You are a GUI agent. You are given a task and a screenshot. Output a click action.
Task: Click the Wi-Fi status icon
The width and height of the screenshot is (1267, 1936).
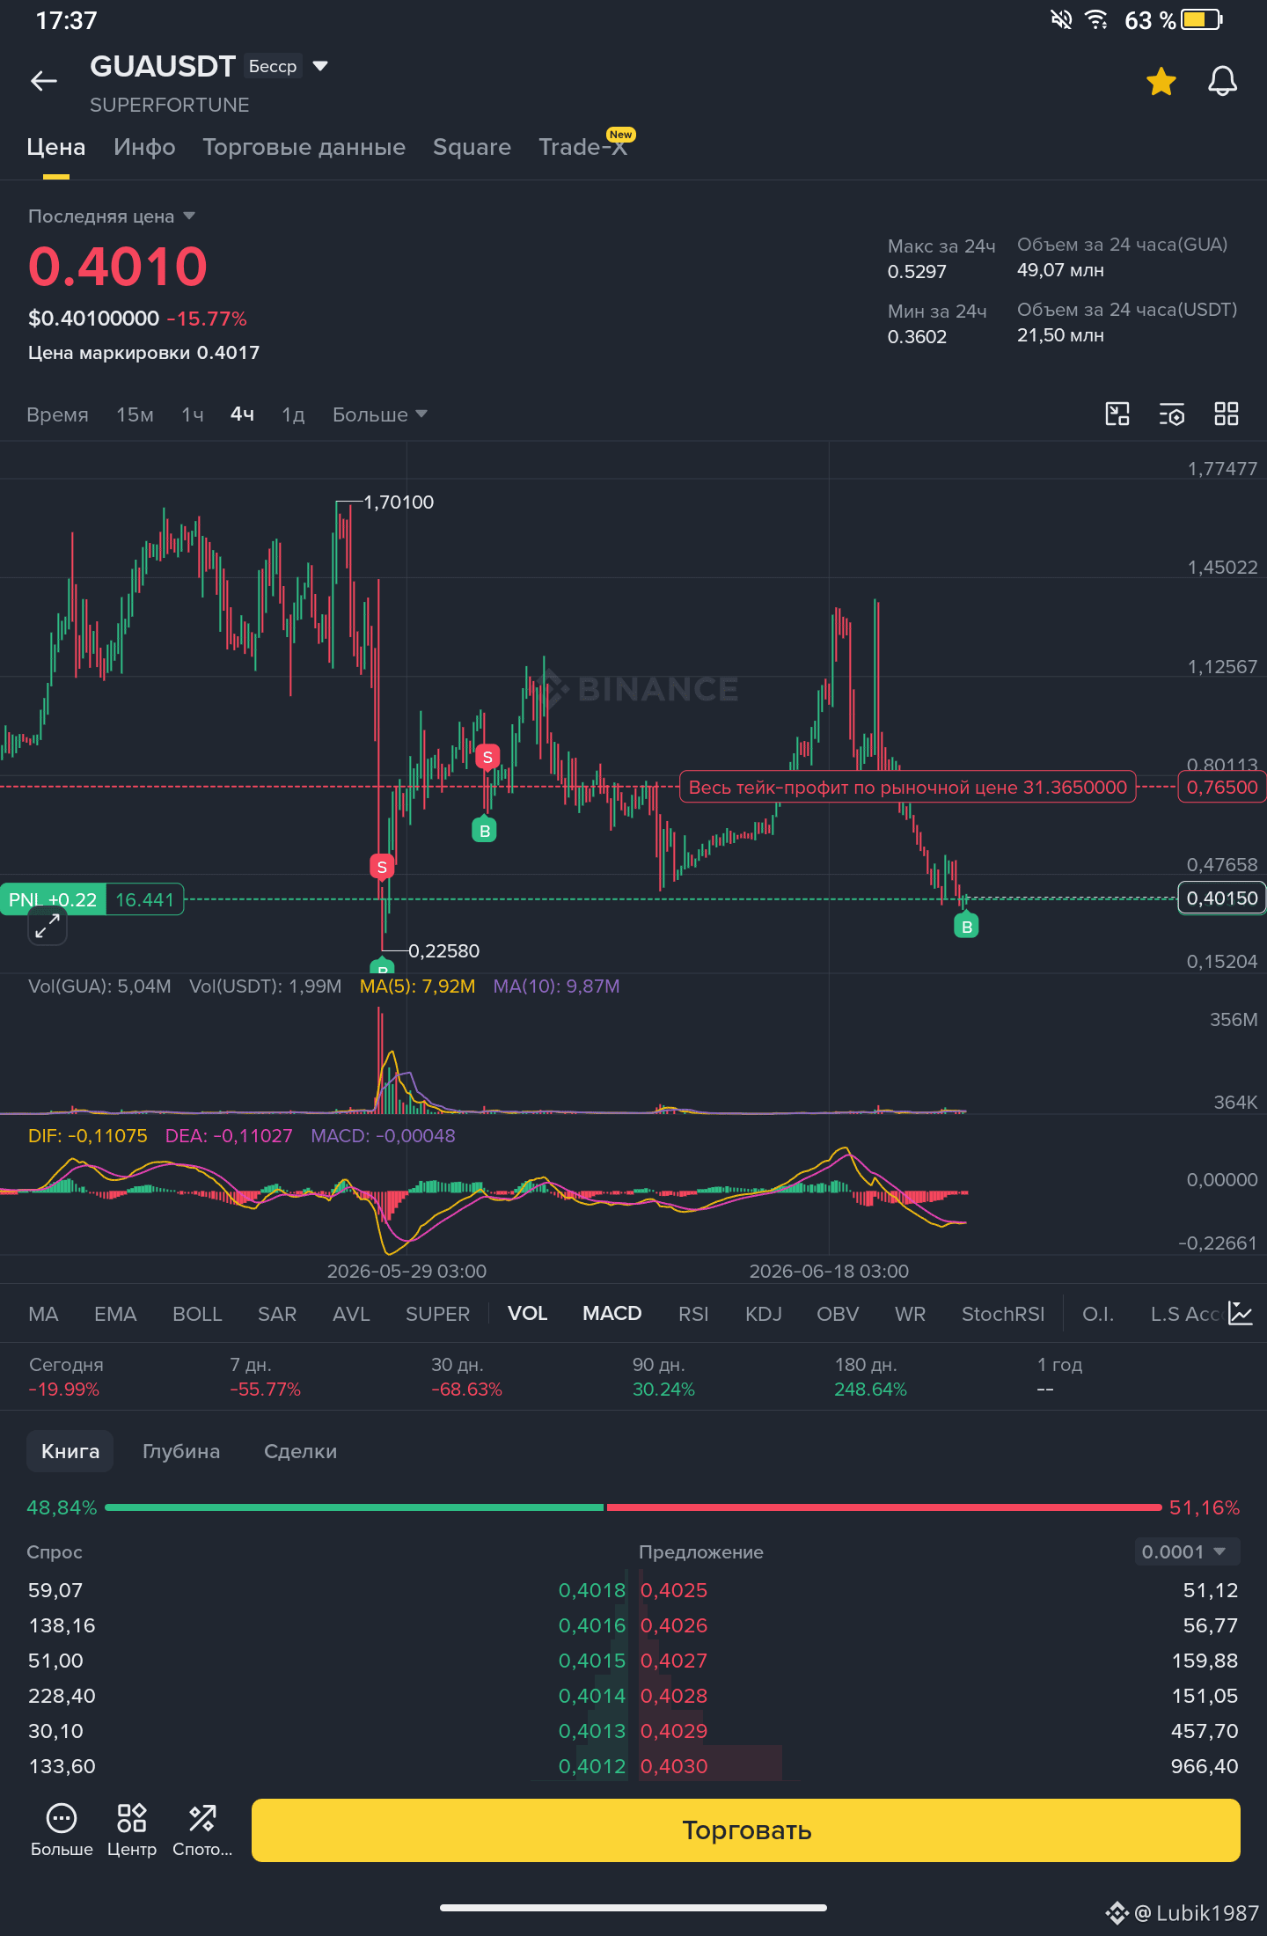[1096, 19]
